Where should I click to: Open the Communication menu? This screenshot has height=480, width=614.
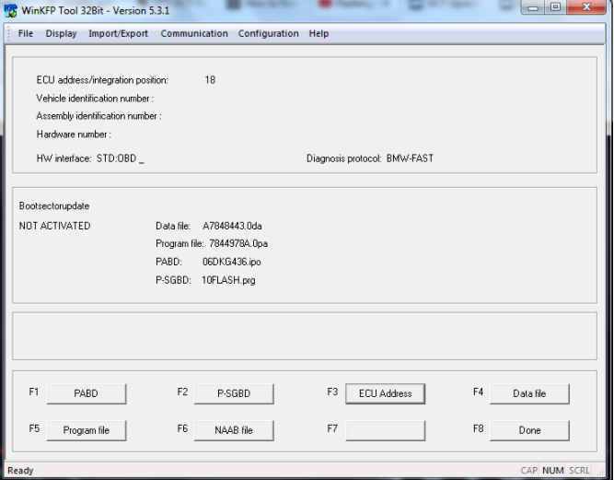[x=194, y=34]
